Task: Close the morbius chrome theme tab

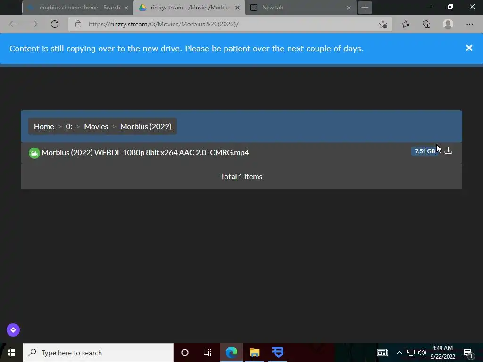Action: click(x=126, y=8)
